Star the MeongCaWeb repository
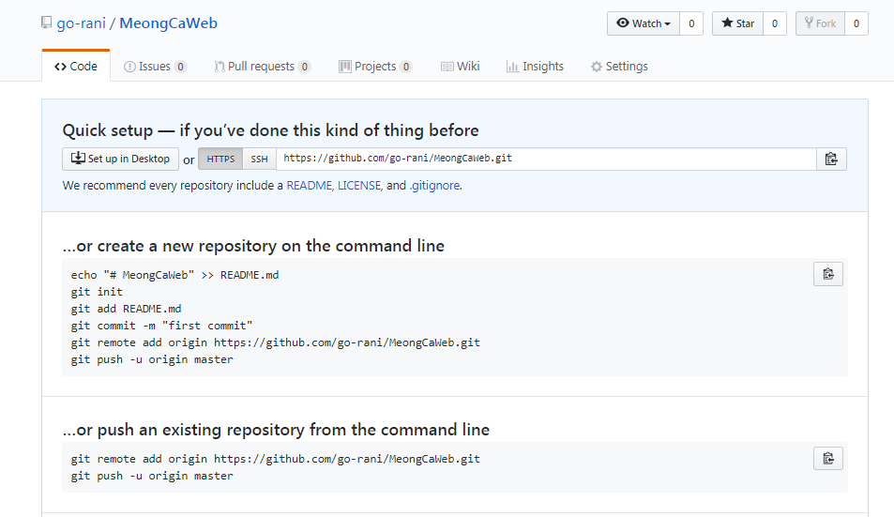The height and width of the screenshot is (517, 894). 737,23
